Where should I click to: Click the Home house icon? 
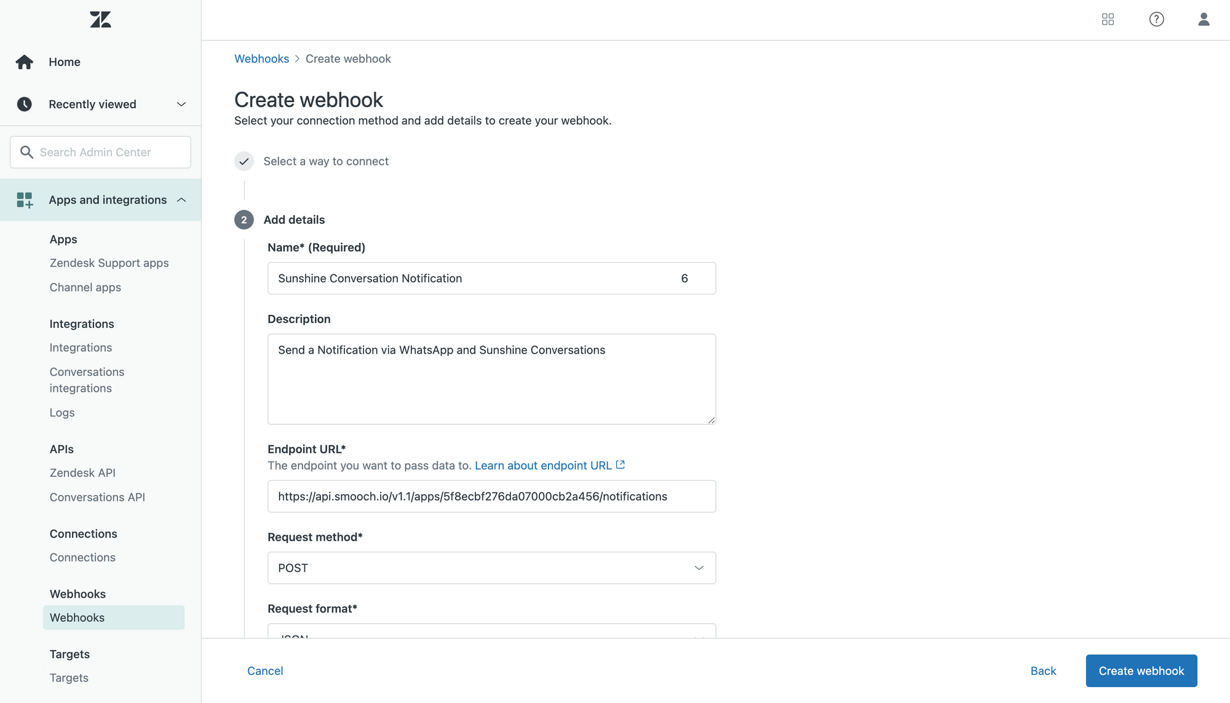25,62
